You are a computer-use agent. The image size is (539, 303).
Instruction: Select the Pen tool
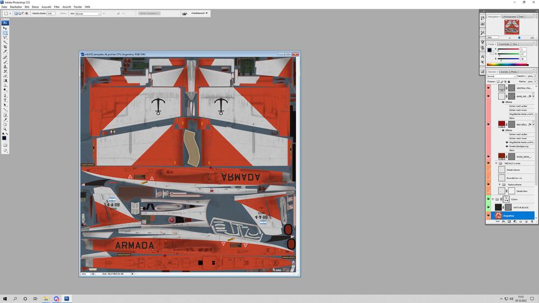5,95
